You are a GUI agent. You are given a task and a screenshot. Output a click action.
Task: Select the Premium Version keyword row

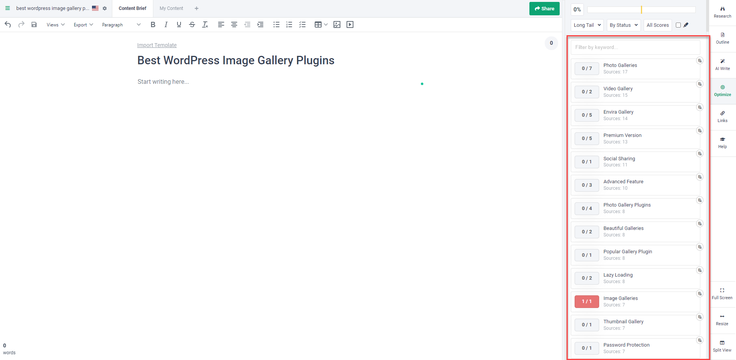[x=635, y=138]
